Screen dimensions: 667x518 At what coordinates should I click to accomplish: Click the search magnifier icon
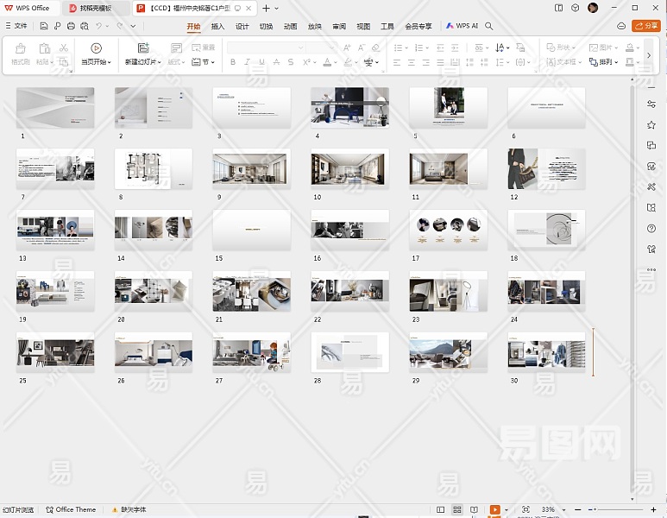point(489,27)
